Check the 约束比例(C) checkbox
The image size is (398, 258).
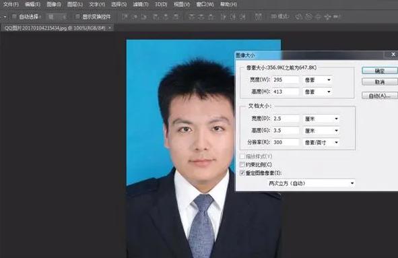[242, 164]
